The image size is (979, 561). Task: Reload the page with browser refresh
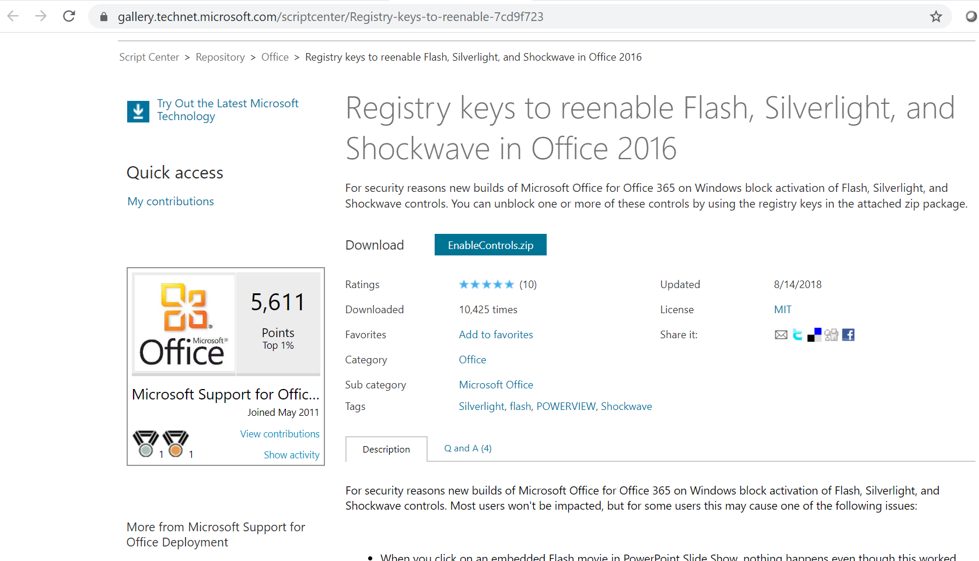tap(69, 16)
